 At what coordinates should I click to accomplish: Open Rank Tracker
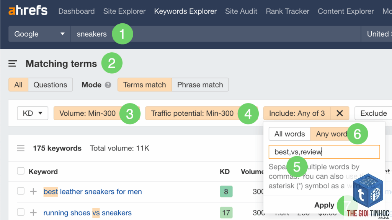point(287,11)
